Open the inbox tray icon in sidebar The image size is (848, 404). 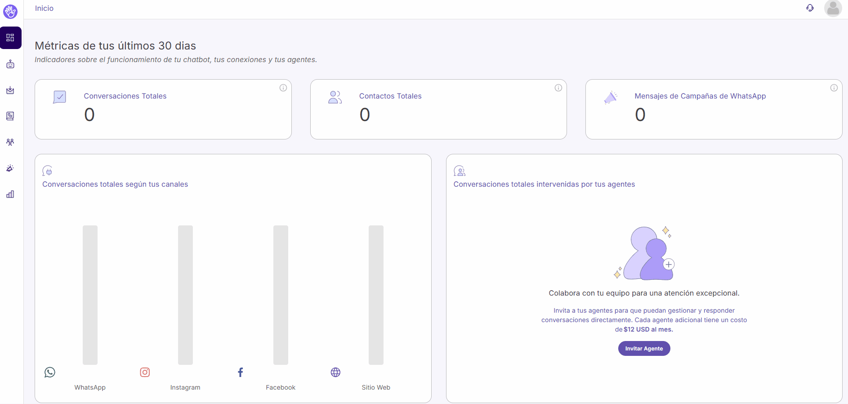coord(10,90)
